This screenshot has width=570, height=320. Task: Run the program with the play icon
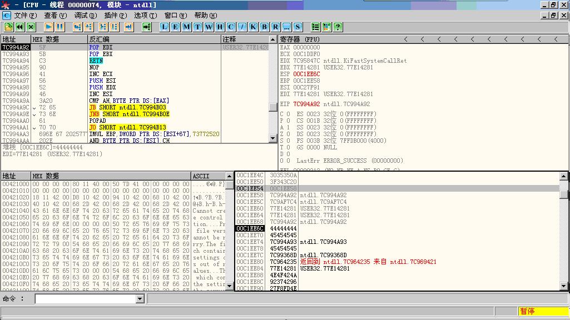coord(48,27)
